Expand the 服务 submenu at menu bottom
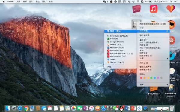Viewport: 180px width, 112px height. [153, 85]
